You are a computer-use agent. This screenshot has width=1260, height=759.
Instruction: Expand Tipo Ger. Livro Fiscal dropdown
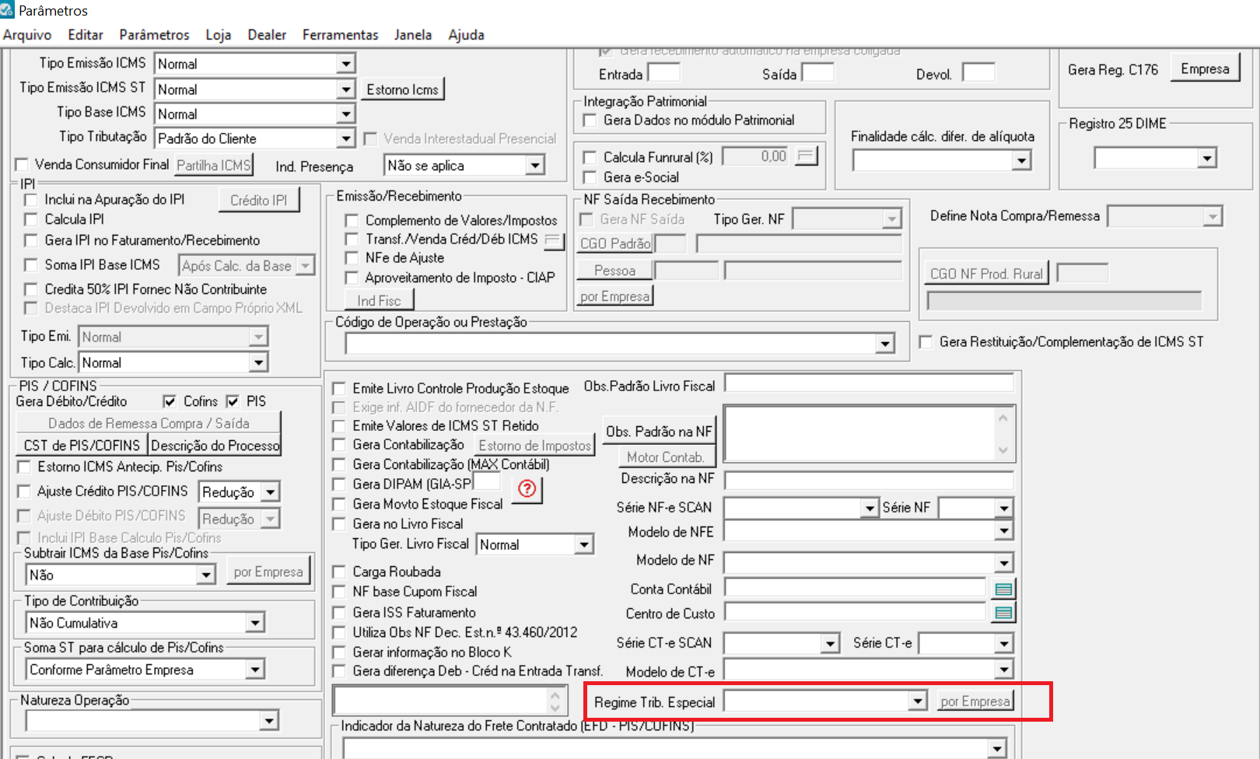point(584,544)
